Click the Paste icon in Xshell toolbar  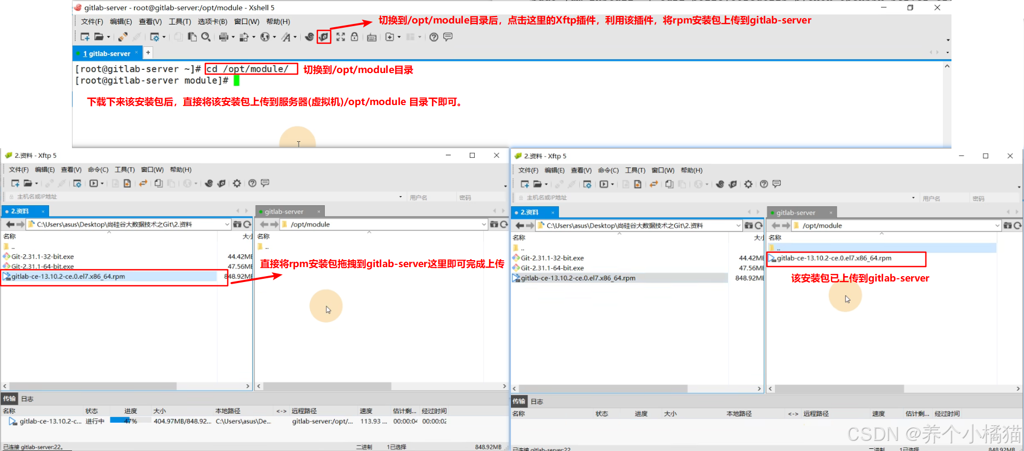192,37
